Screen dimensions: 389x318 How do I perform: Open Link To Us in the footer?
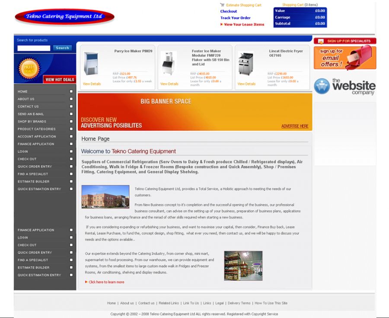pyautogui.click(x=191, y=303)
